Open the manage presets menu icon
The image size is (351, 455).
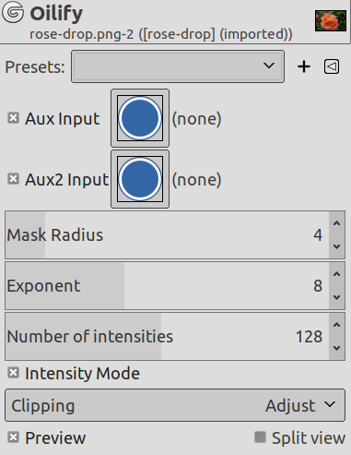332,66
